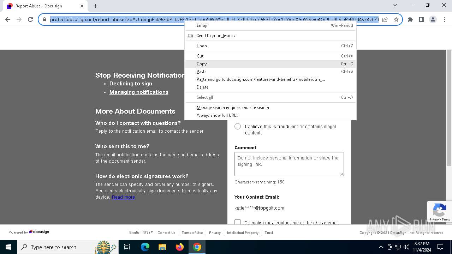Toggle the side panel icon
452x254 pixels.
(x=422, y=19)
